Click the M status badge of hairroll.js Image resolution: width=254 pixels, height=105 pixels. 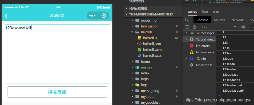click(176, 38)
